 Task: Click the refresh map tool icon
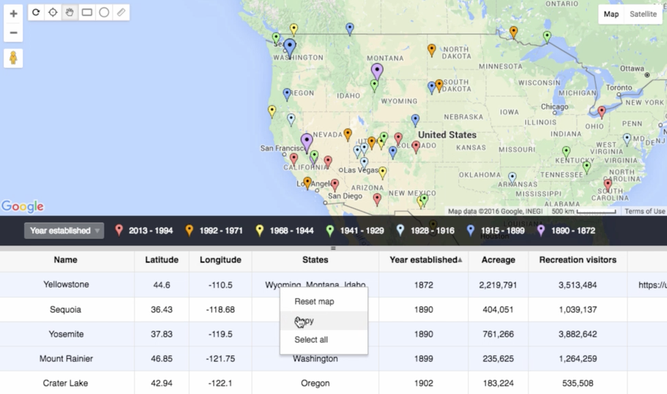point(36,12)
